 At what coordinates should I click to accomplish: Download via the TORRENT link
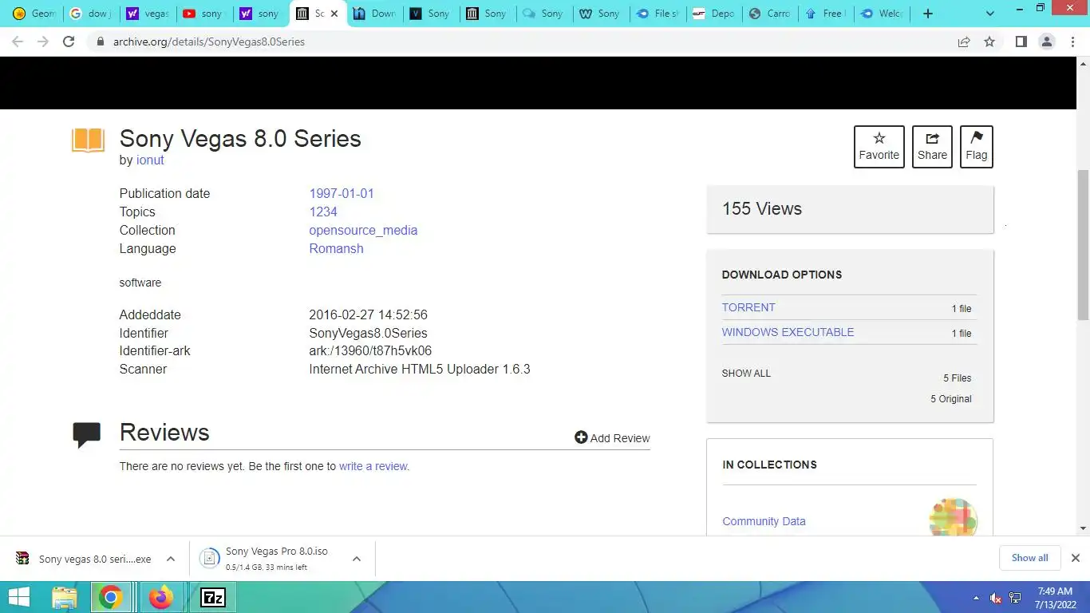pos(748,307)
